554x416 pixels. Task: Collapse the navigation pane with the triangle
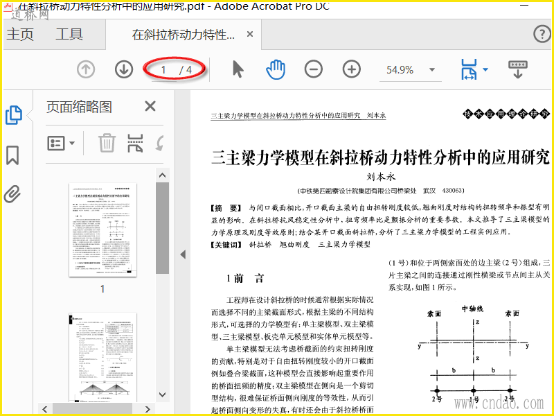click(183, 254)
